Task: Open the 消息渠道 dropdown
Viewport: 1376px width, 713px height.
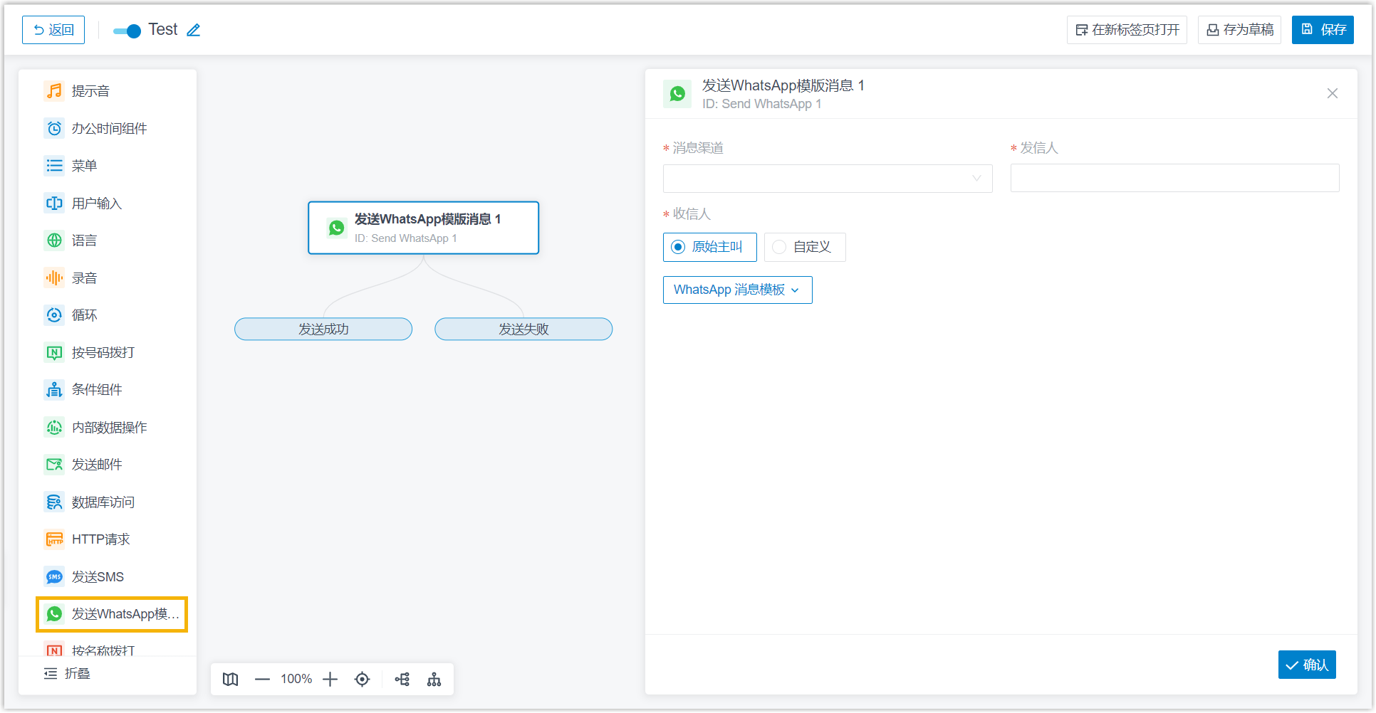Action: [x=828, y=179]
